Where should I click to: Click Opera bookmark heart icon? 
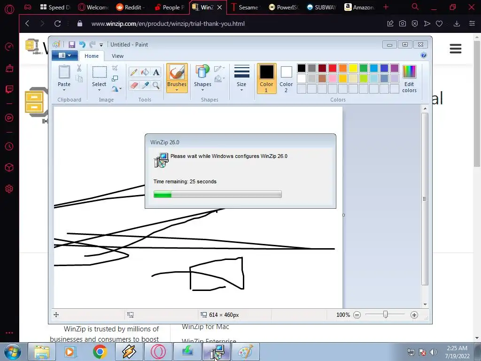pos(439,24)
